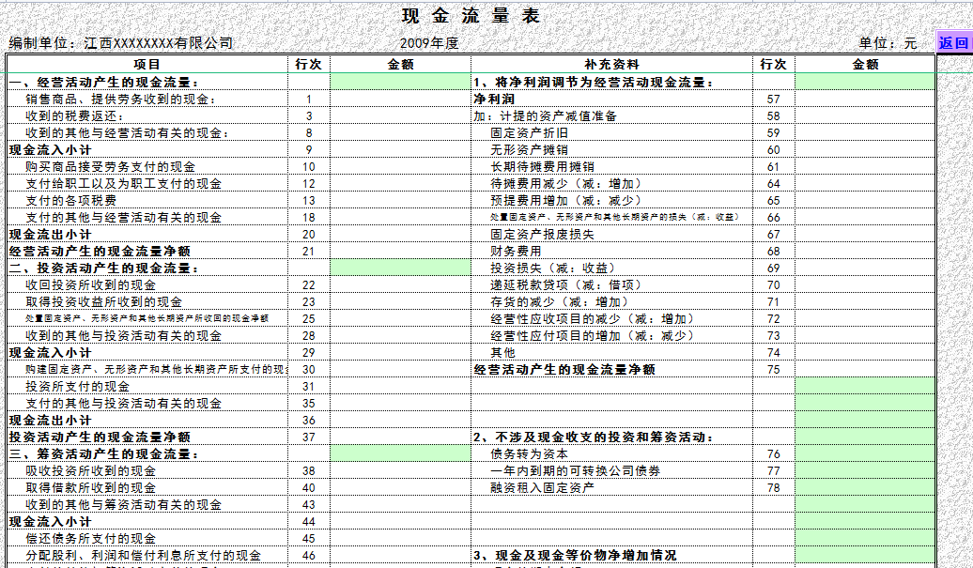Click 1、将净利润调节为经营活动现金流量 heading
The width and height of the screenshot is (973, 568).
[594, 82]
